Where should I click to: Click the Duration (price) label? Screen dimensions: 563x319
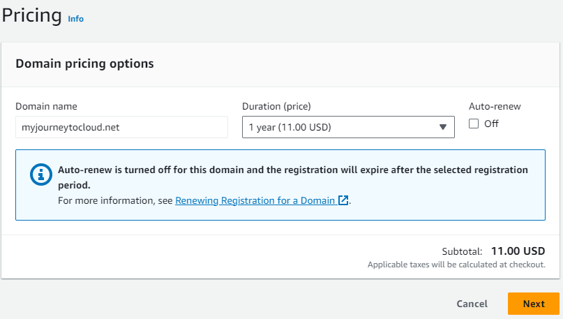coord(276,106)
